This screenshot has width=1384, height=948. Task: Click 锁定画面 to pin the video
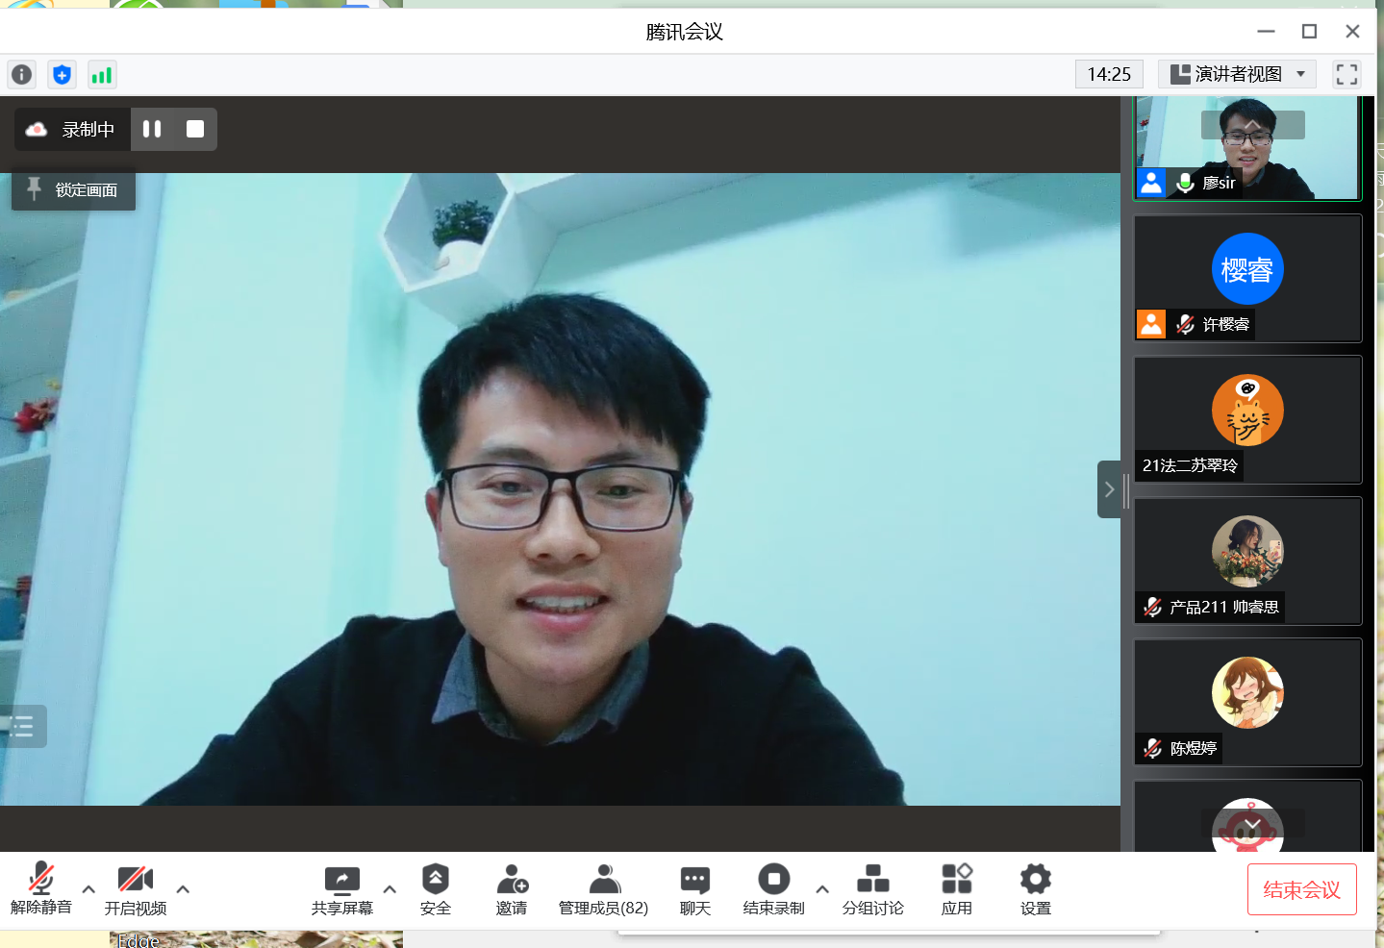[74, 190]
